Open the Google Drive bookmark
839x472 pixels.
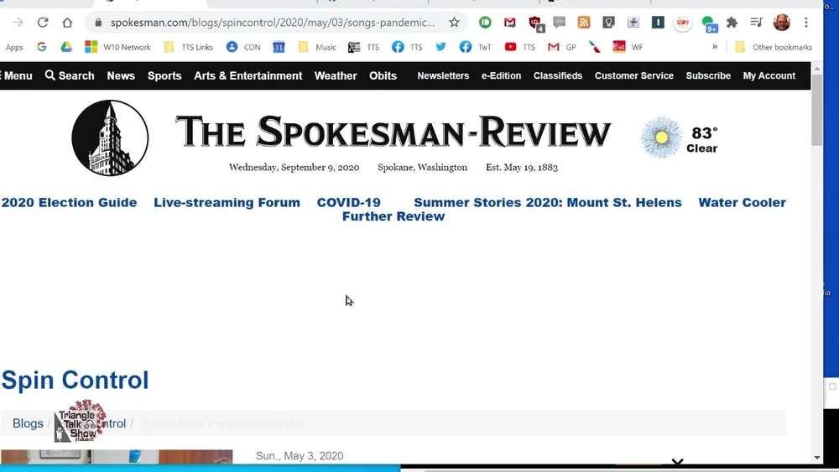click(x=66, y=47)
